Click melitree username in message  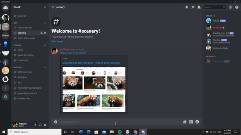click(64, 49)
